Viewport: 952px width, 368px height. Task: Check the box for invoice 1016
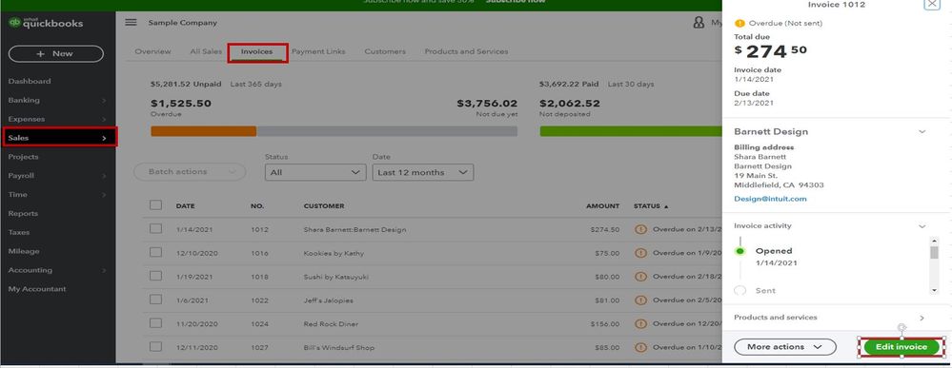click(x=156, y=252)
